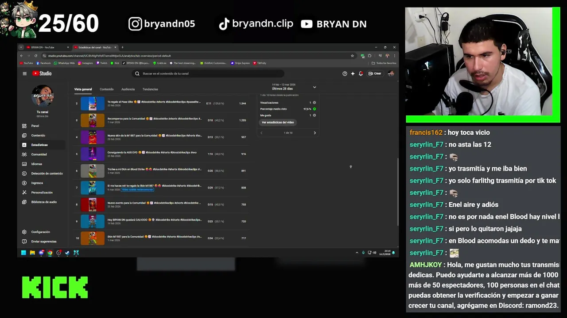The width and height of the screenshot is (567, 318).
Task: Go to previous video card arrow
Action: point(261,132)
